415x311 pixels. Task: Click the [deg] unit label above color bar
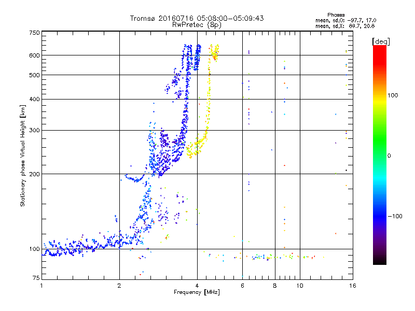click(381, 41)
